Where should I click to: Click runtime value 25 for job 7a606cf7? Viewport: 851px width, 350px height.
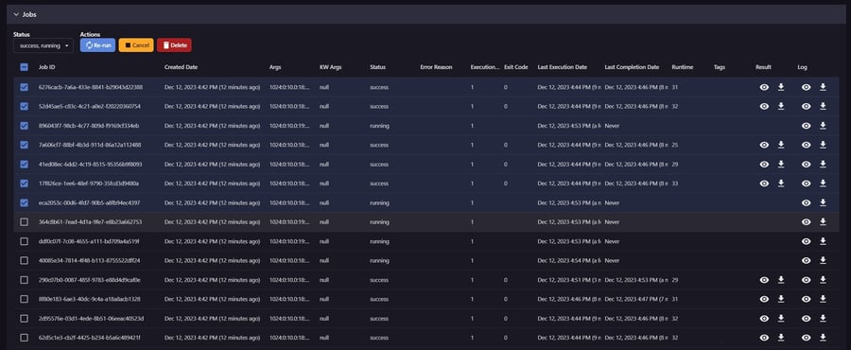click(674, 145)
